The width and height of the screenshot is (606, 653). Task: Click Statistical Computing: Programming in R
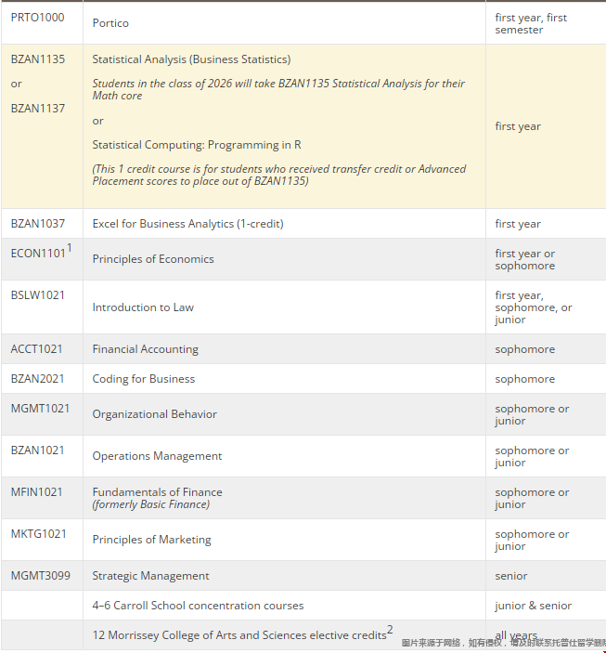click(197, 145)
